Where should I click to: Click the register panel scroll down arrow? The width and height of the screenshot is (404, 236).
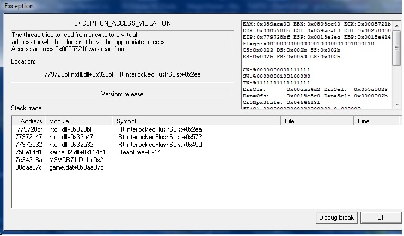397,105
